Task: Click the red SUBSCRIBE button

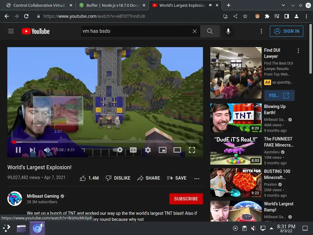Action: pyautogui.click(x=186, y=199)
